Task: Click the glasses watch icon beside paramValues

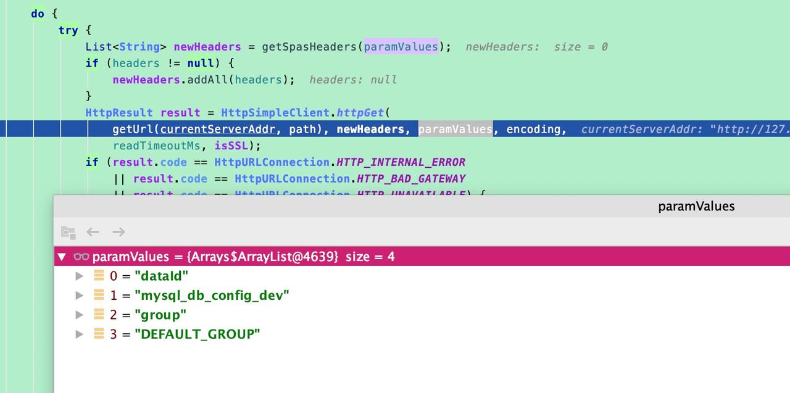Action: point(81,257)
